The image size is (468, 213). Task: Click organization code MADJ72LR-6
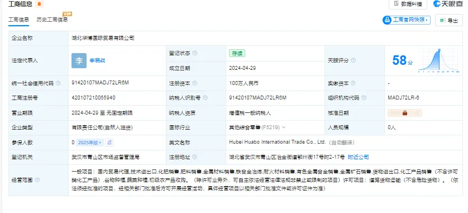click(403, 98)
